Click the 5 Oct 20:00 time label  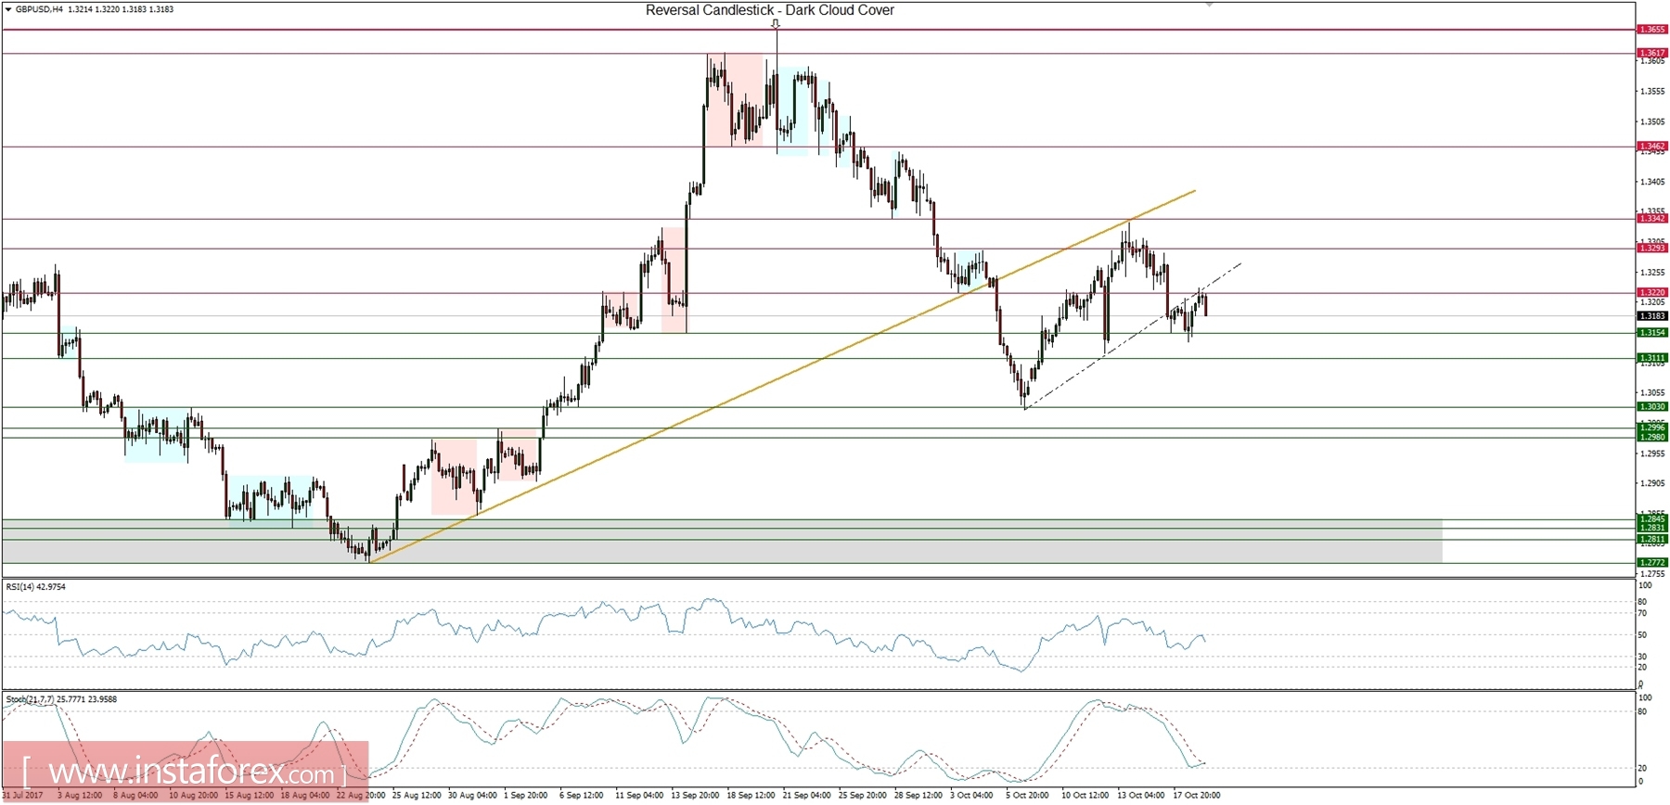(1027, 796)
